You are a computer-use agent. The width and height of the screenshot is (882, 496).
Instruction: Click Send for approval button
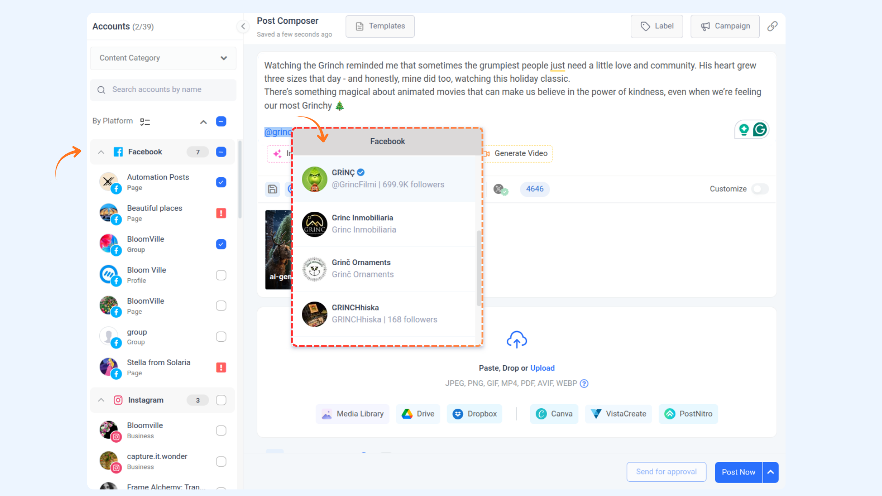pyautogui.click(x=666, y=472)
